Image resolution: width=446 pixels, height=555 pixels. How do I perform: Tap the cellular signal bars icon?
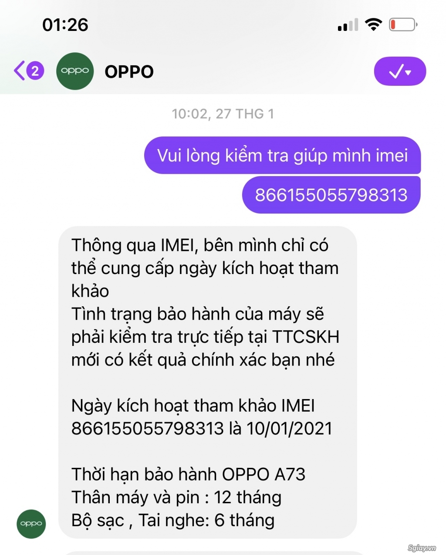(348, 25)
